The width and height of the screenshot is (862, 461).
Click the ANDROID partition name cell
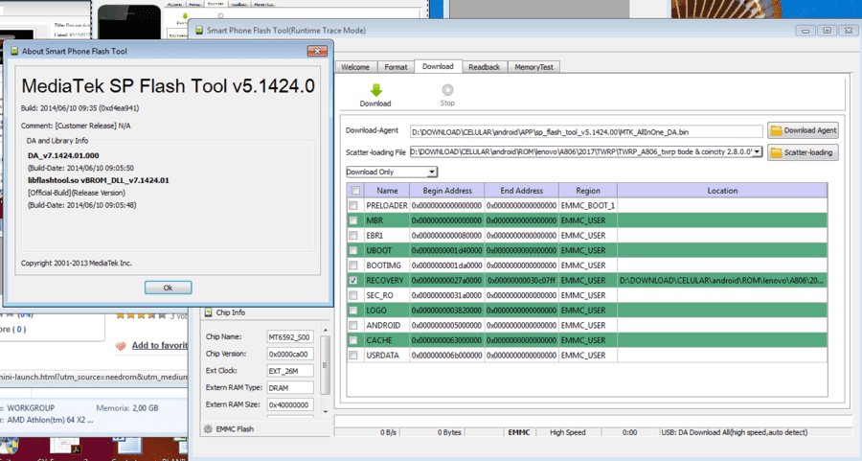coord(387,325)
